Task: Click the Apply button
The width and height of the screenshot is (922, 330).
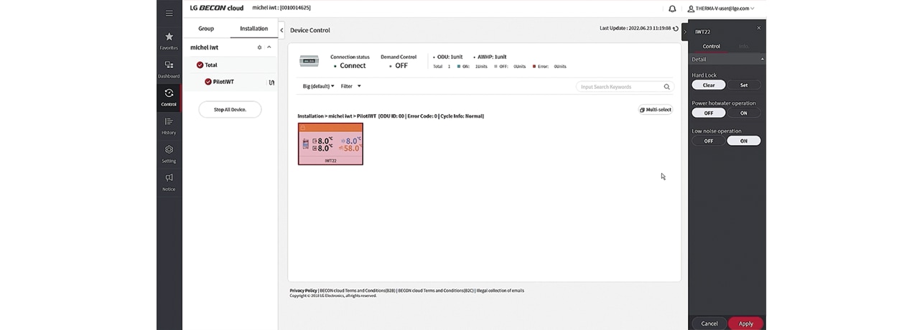Action: tap(745, 324)
